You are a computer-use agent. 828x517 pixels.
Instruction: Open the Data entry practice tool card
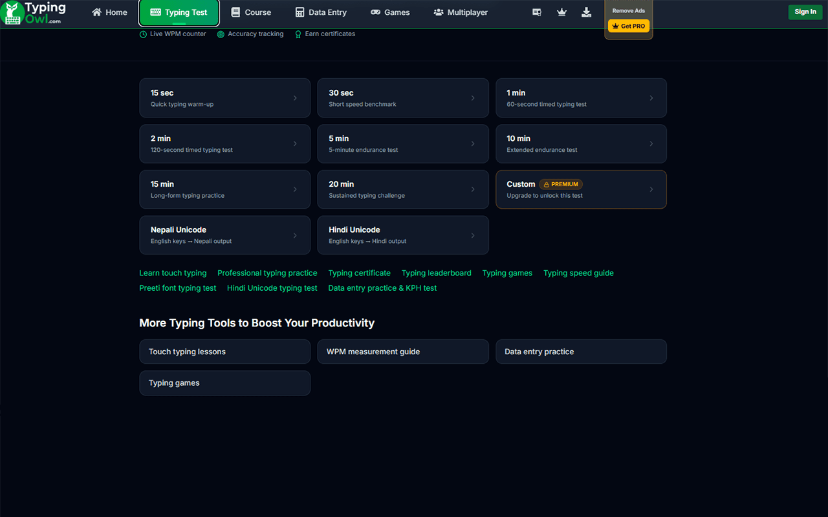581,352
